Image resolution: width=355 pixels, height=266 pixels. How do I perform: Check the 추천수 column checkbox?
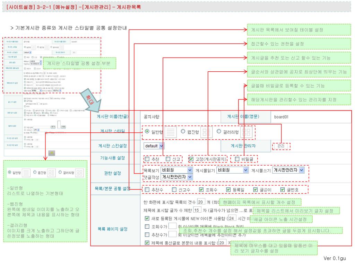[147, 189]
